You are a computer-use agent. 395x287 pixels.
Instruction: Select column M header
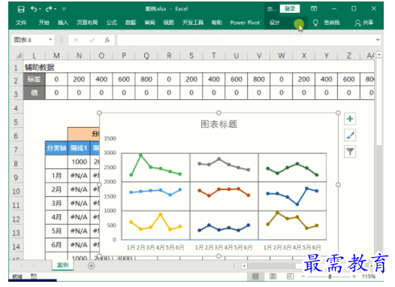click(56, 56)
